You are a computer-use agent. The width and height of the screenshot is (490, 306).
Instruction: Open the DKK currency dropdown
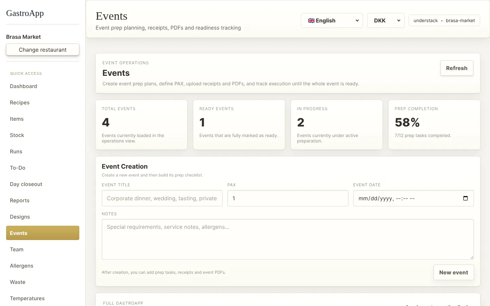tap(386, 20)
